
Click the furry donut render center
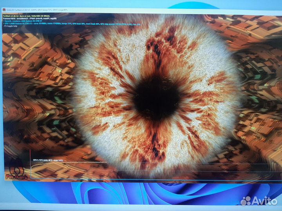tap(156, 98)
